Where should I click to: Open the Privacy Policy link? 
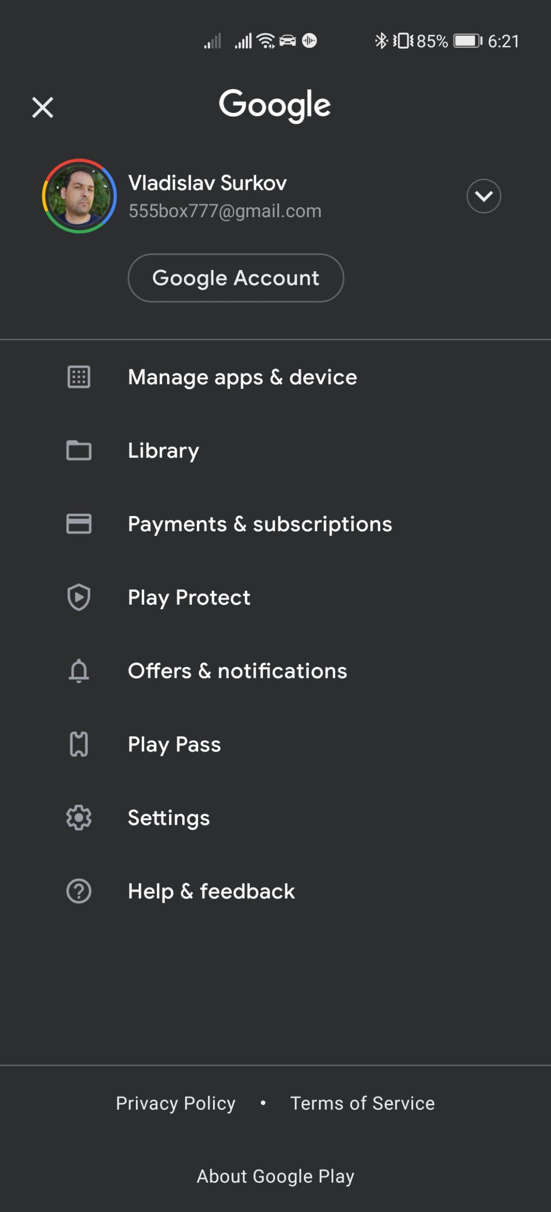176,1104
